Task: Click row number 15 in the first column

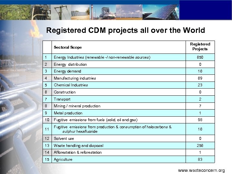Action: [47, 159]
